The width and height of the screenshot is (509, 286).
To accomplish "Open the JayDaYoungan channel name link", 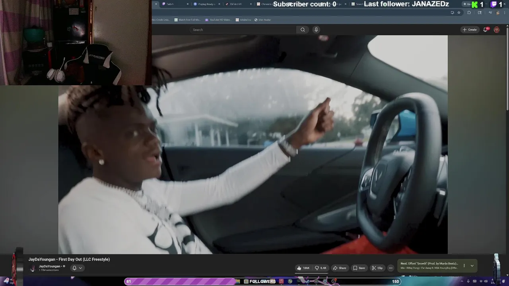I will pos(49,267).
